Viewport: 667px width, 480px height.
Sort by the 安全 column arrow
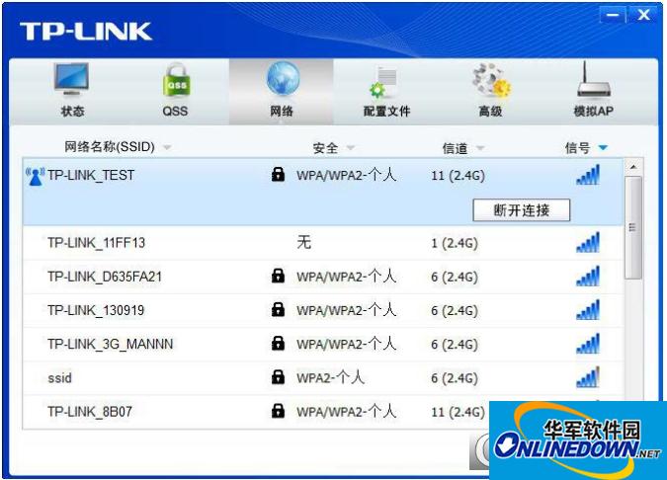tap(351, 147)
